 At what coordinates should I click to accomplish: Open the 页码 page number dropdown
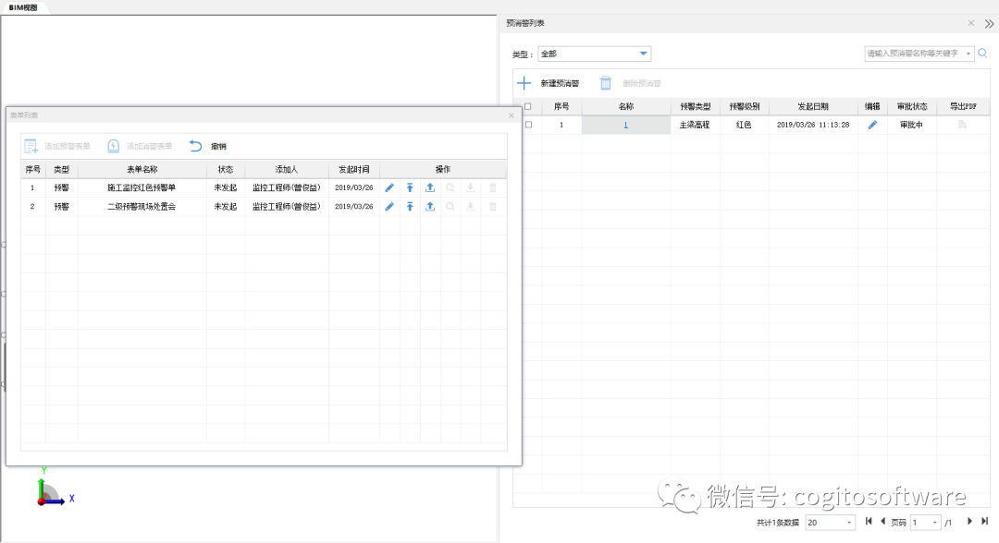pyautogui.click(x=926, y=522)
